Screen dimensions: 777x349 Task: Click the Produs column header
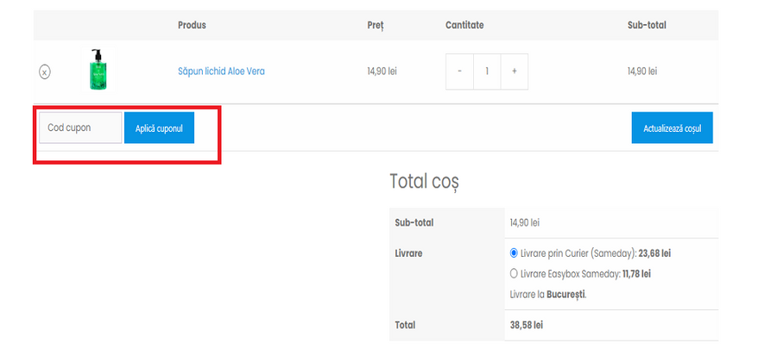pyautogui.click(x=192, y=26)
